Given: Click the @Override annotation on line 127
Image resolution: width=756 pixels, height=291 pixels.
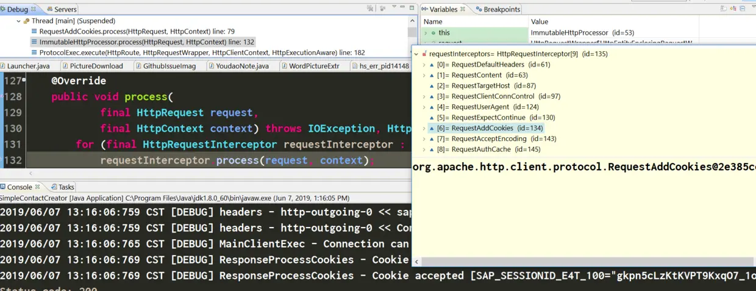Looking at the screenshot, I should tap(79, 81).
